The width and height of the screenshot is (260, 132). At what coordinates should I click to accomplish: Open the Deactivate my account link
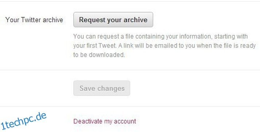coord(105,121)
